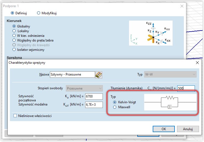Select Względny do pręta/żebra option
Image resolution: width=204 pixels, height=142 pixels.
[x=14, y=40]
